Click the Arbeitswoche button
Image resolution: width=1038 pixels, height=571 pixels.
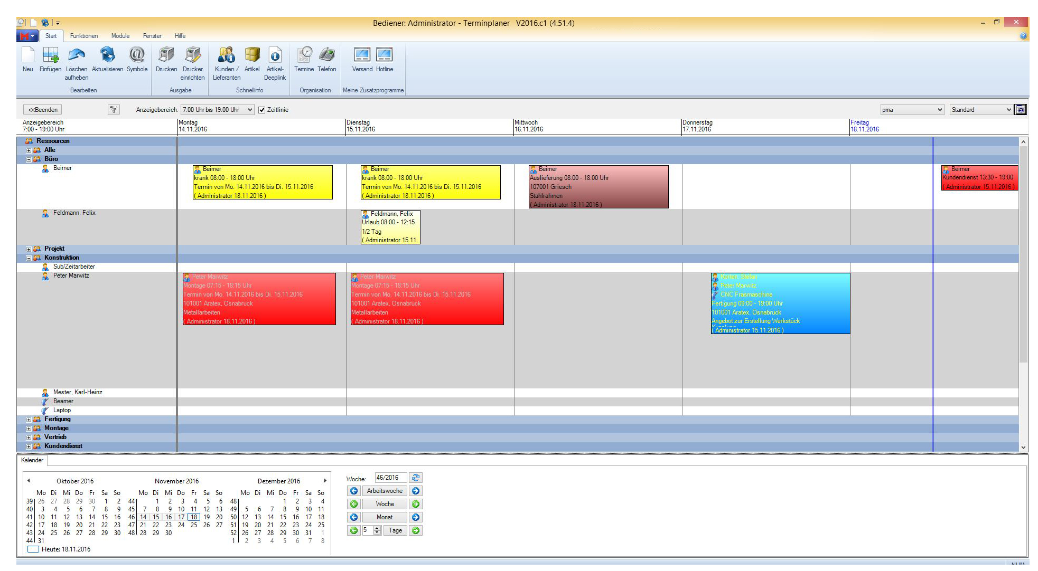pos(385,491)
